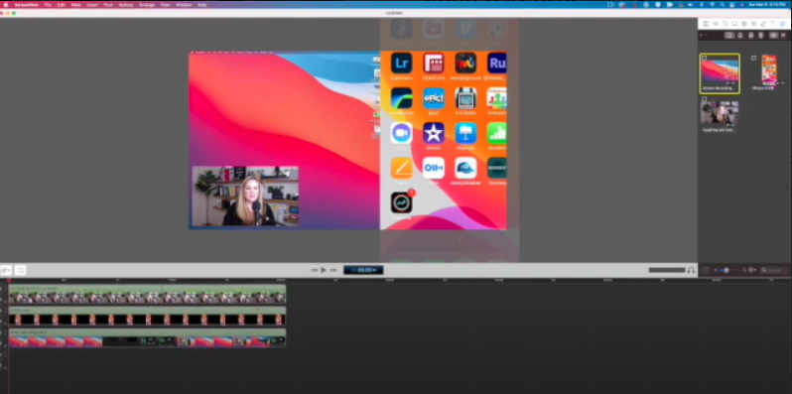Click the plus button to add media

[701, 35]
